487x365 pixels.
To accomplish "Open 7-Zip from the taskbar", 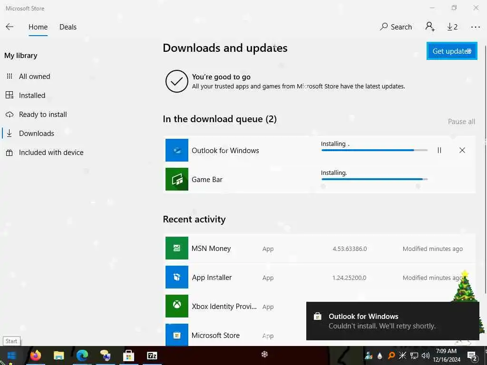I will pos(152,355).
